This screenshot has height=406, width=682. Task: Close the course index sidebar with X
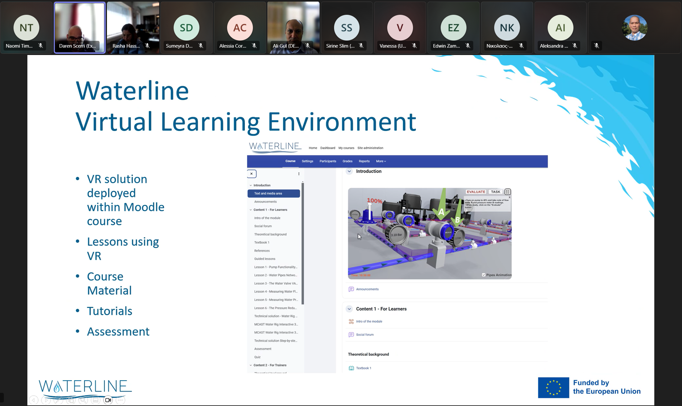coord(252,174)
